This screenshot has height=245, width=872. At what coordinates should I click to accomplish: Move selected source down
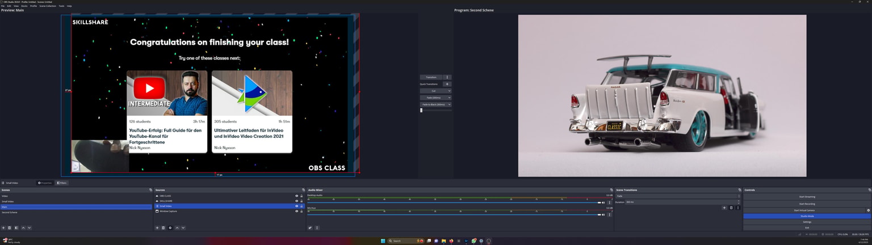pos(183,228)
